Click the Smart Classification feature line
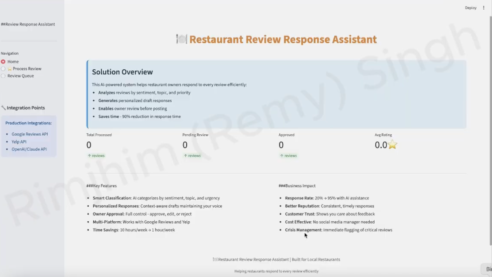The width and height of the screenshot is (492, 277). 156,198
